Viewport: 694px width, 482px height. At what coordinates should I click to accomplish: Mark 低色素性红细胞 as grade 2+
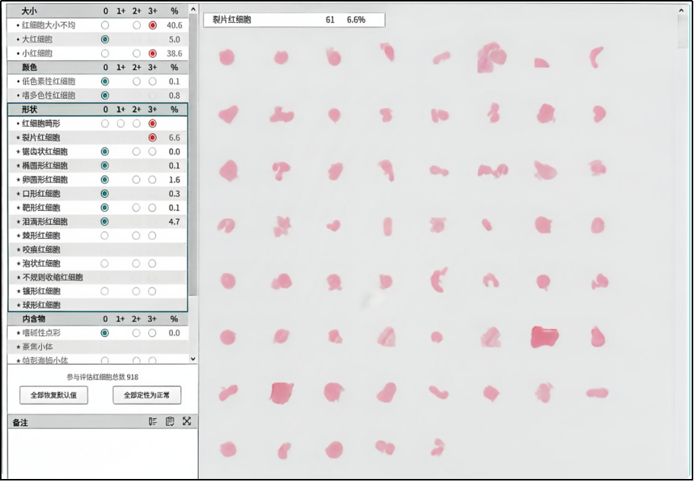pyautogui.click(x=137, y=81)
